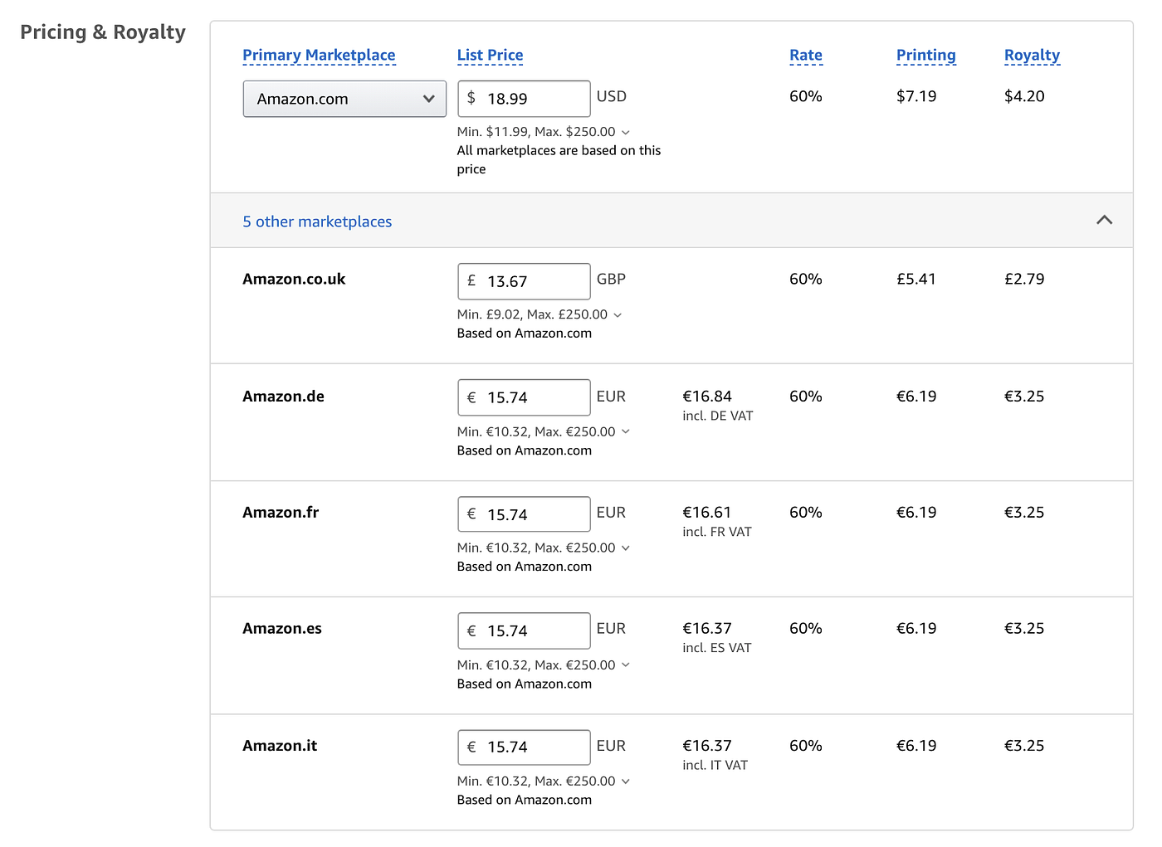Edit the GBP price field for Amazon.co.uk
The image size is (1162, 847).
click(524, 281)
